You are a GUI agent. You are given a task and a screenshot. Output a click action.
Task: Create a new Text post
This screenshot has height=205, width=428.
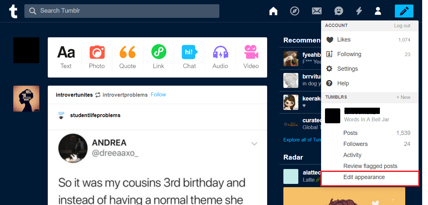(66, 57)
